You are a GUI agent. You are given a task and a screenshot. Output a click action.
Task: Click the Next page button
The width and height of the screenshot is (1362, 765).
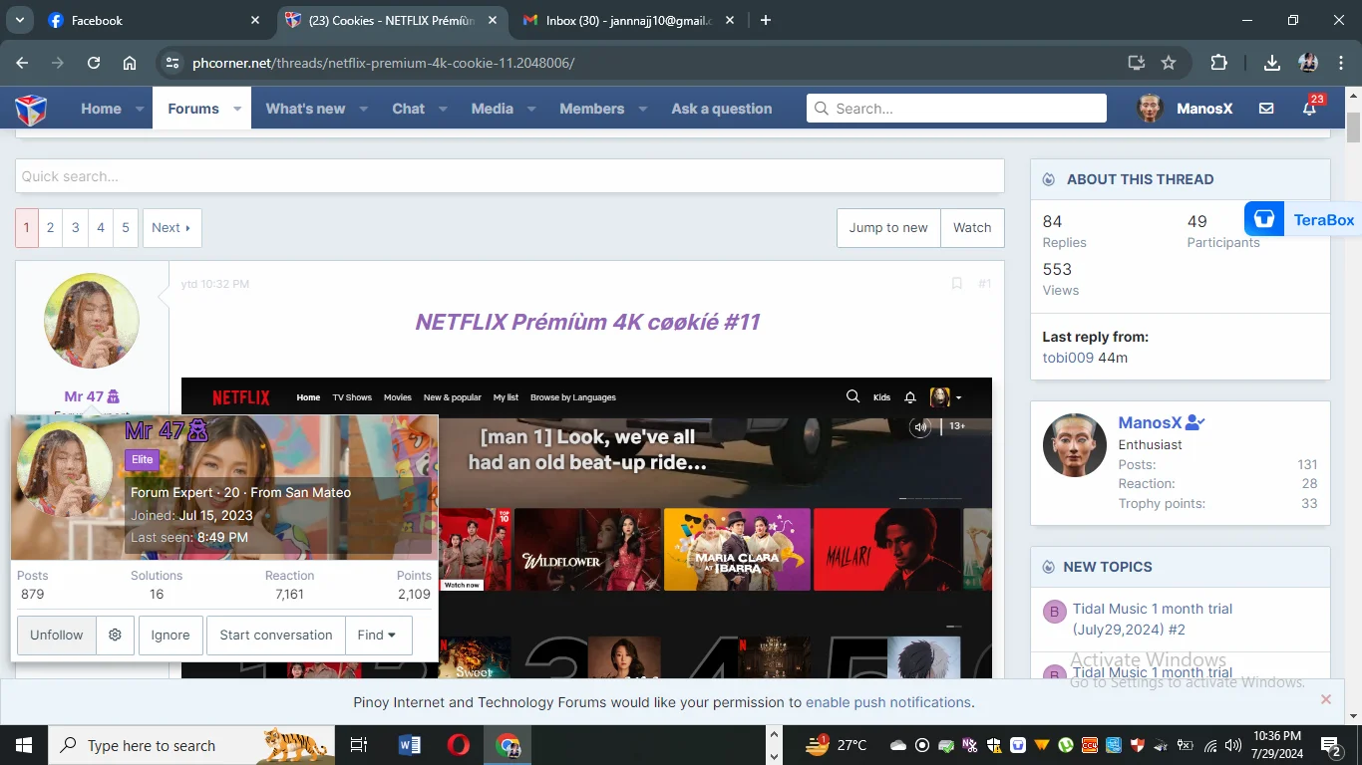coord(171,227)
